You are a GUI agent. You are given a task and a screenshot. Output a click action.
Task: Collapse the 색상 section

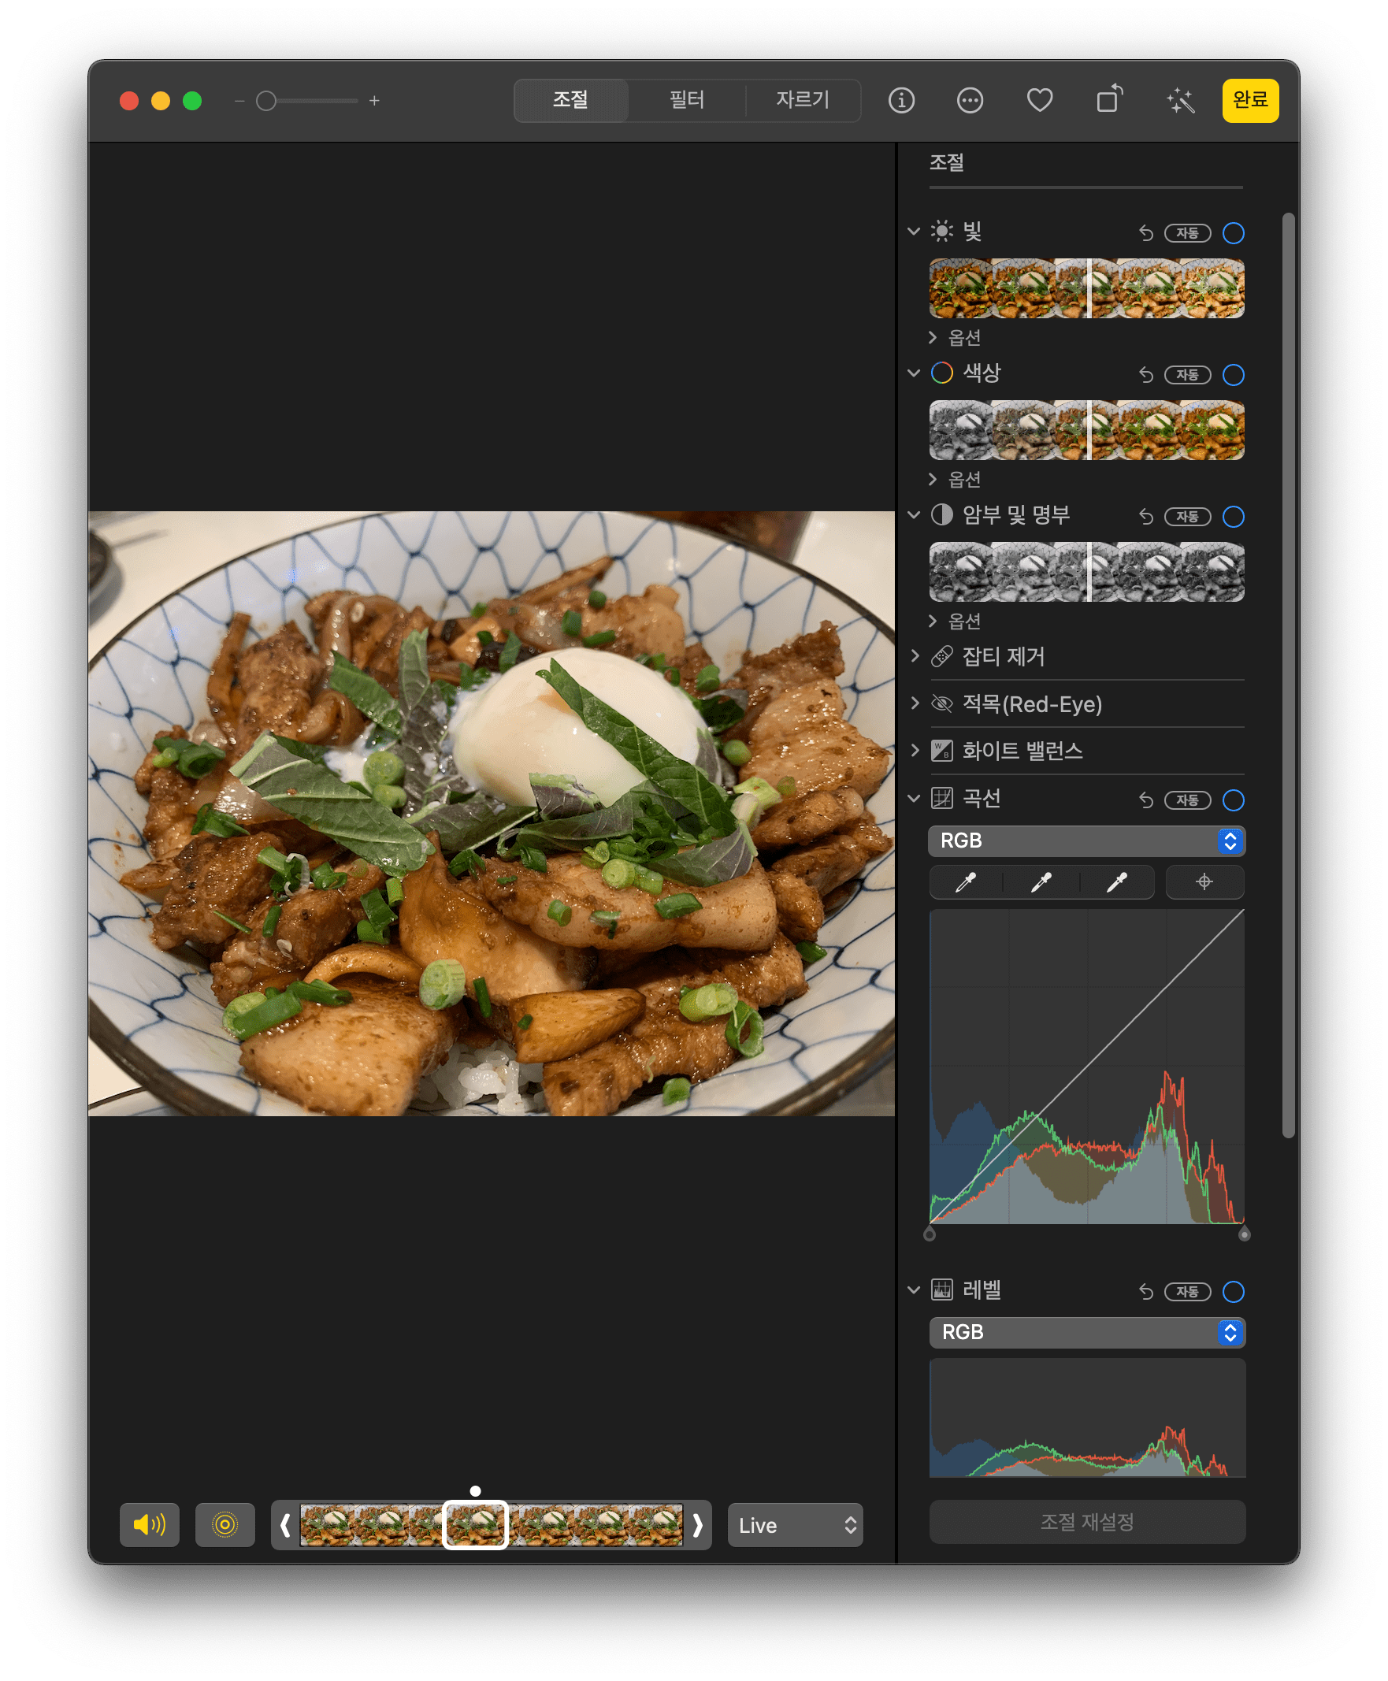coord(914,373)
